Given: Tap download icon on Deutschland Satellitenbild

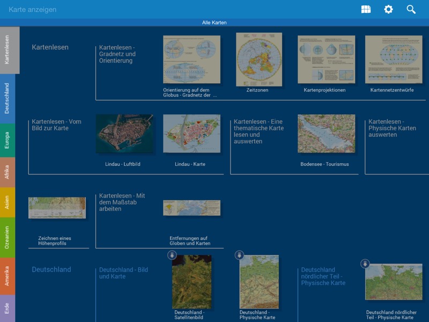Looking at the screenshot, I should [172, 255].
